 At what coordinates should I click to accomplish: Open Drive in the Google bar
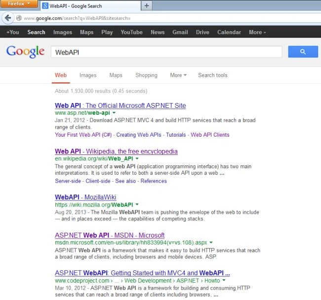[202, 32]
